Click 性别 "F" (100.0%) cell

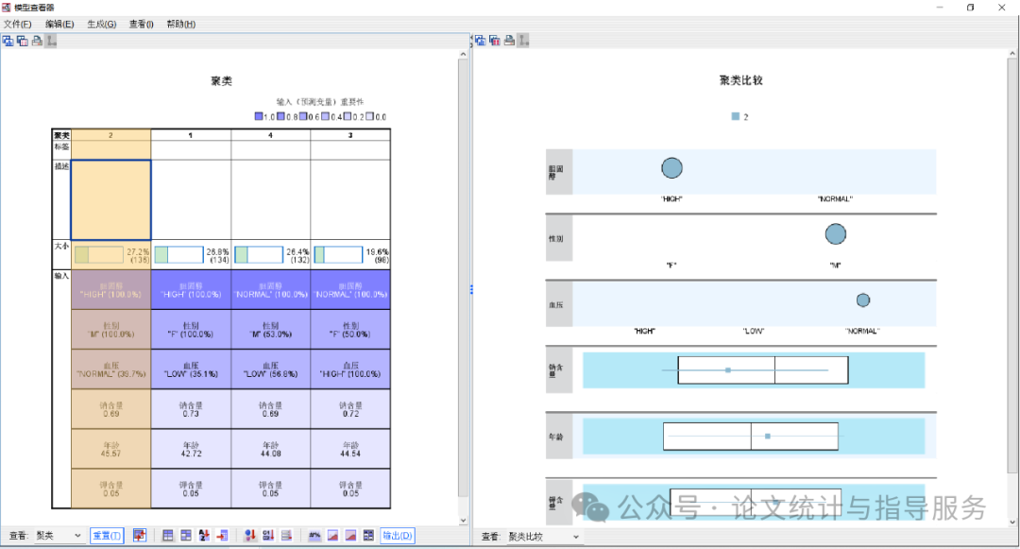click(191, 329)
